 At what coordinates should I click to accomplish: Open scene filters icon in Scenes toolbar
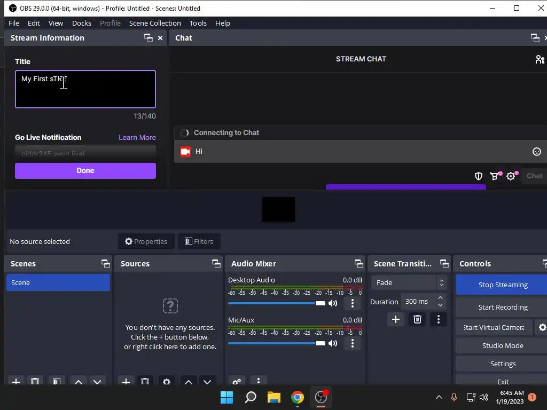pos(57,381)
